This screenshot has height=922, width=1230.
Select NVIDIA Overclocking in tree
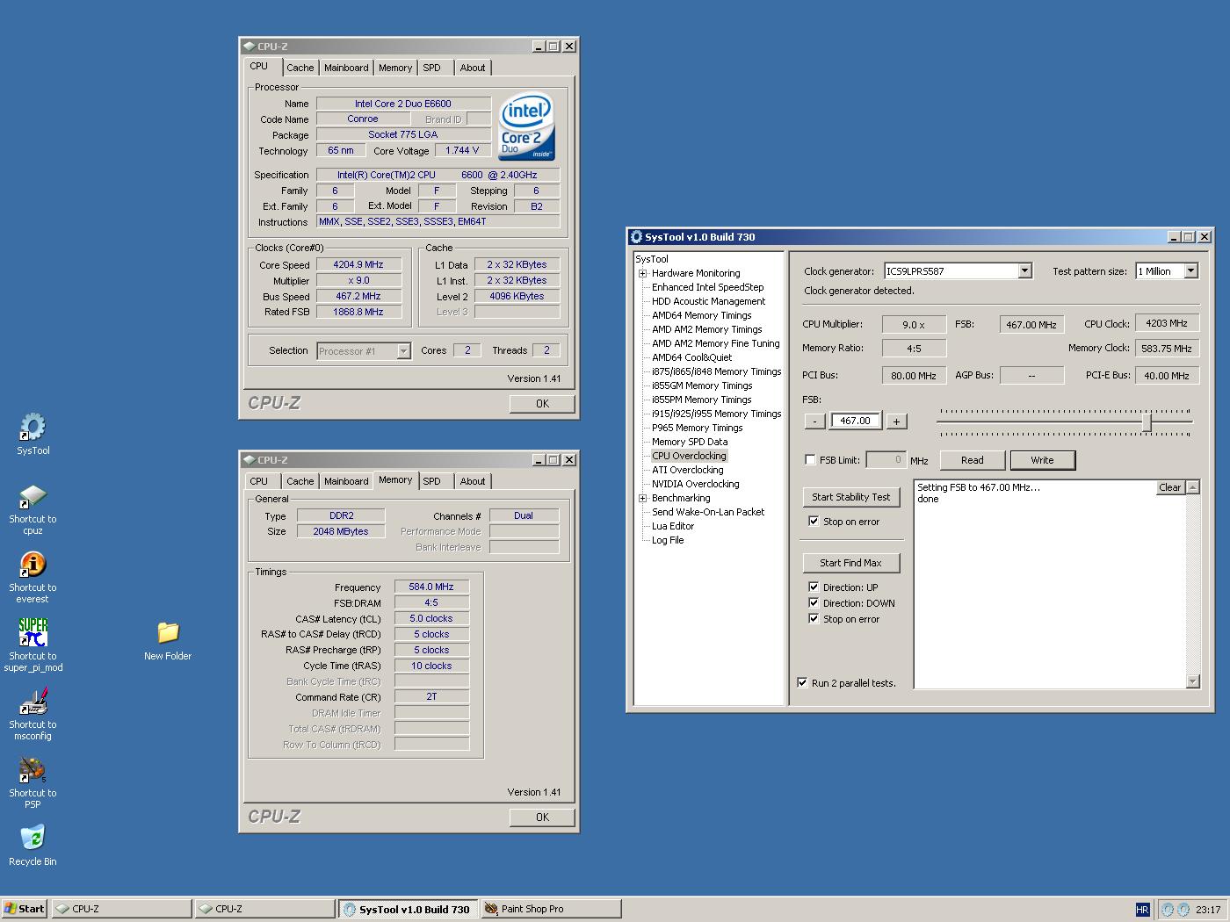[x=695, y=484]
